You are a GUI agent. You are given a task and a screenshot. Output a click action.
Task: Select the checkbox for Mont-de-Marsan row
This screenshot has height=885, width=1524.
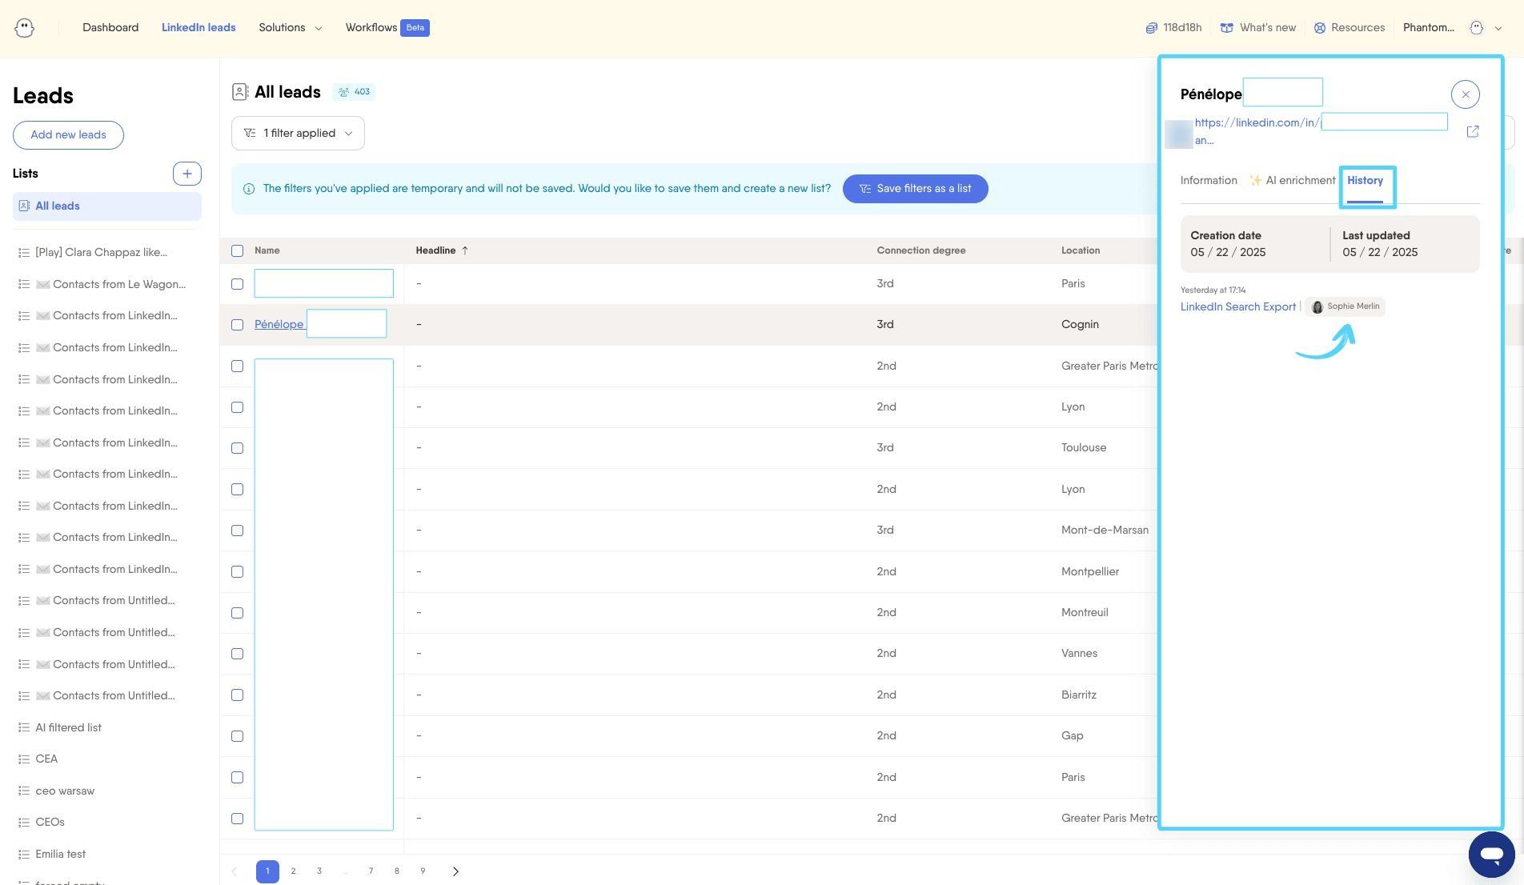[237, 531]
